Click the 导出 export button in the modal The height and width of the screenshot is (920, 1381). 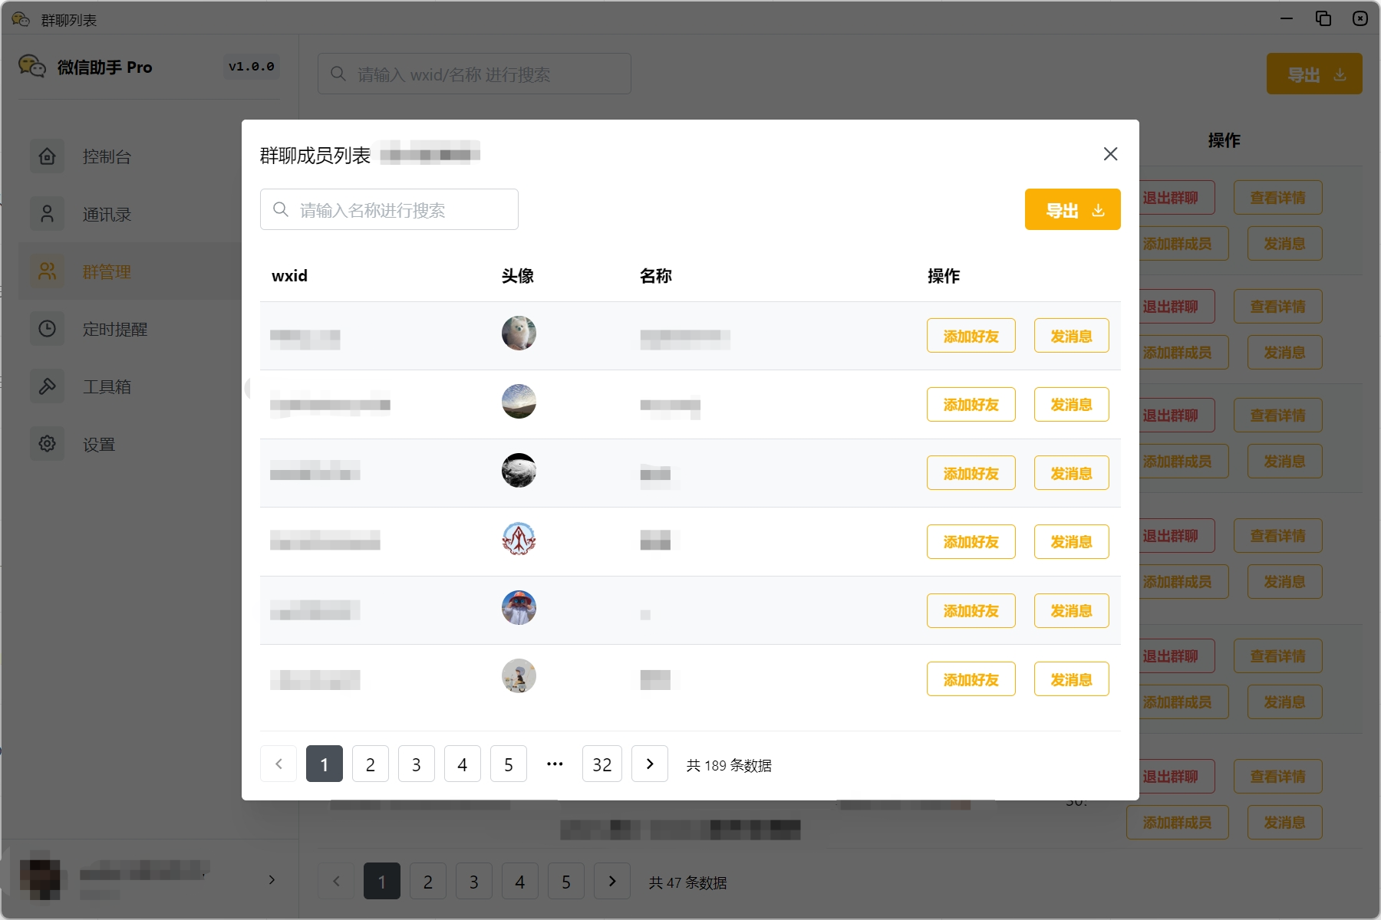tap(1072, 209)
